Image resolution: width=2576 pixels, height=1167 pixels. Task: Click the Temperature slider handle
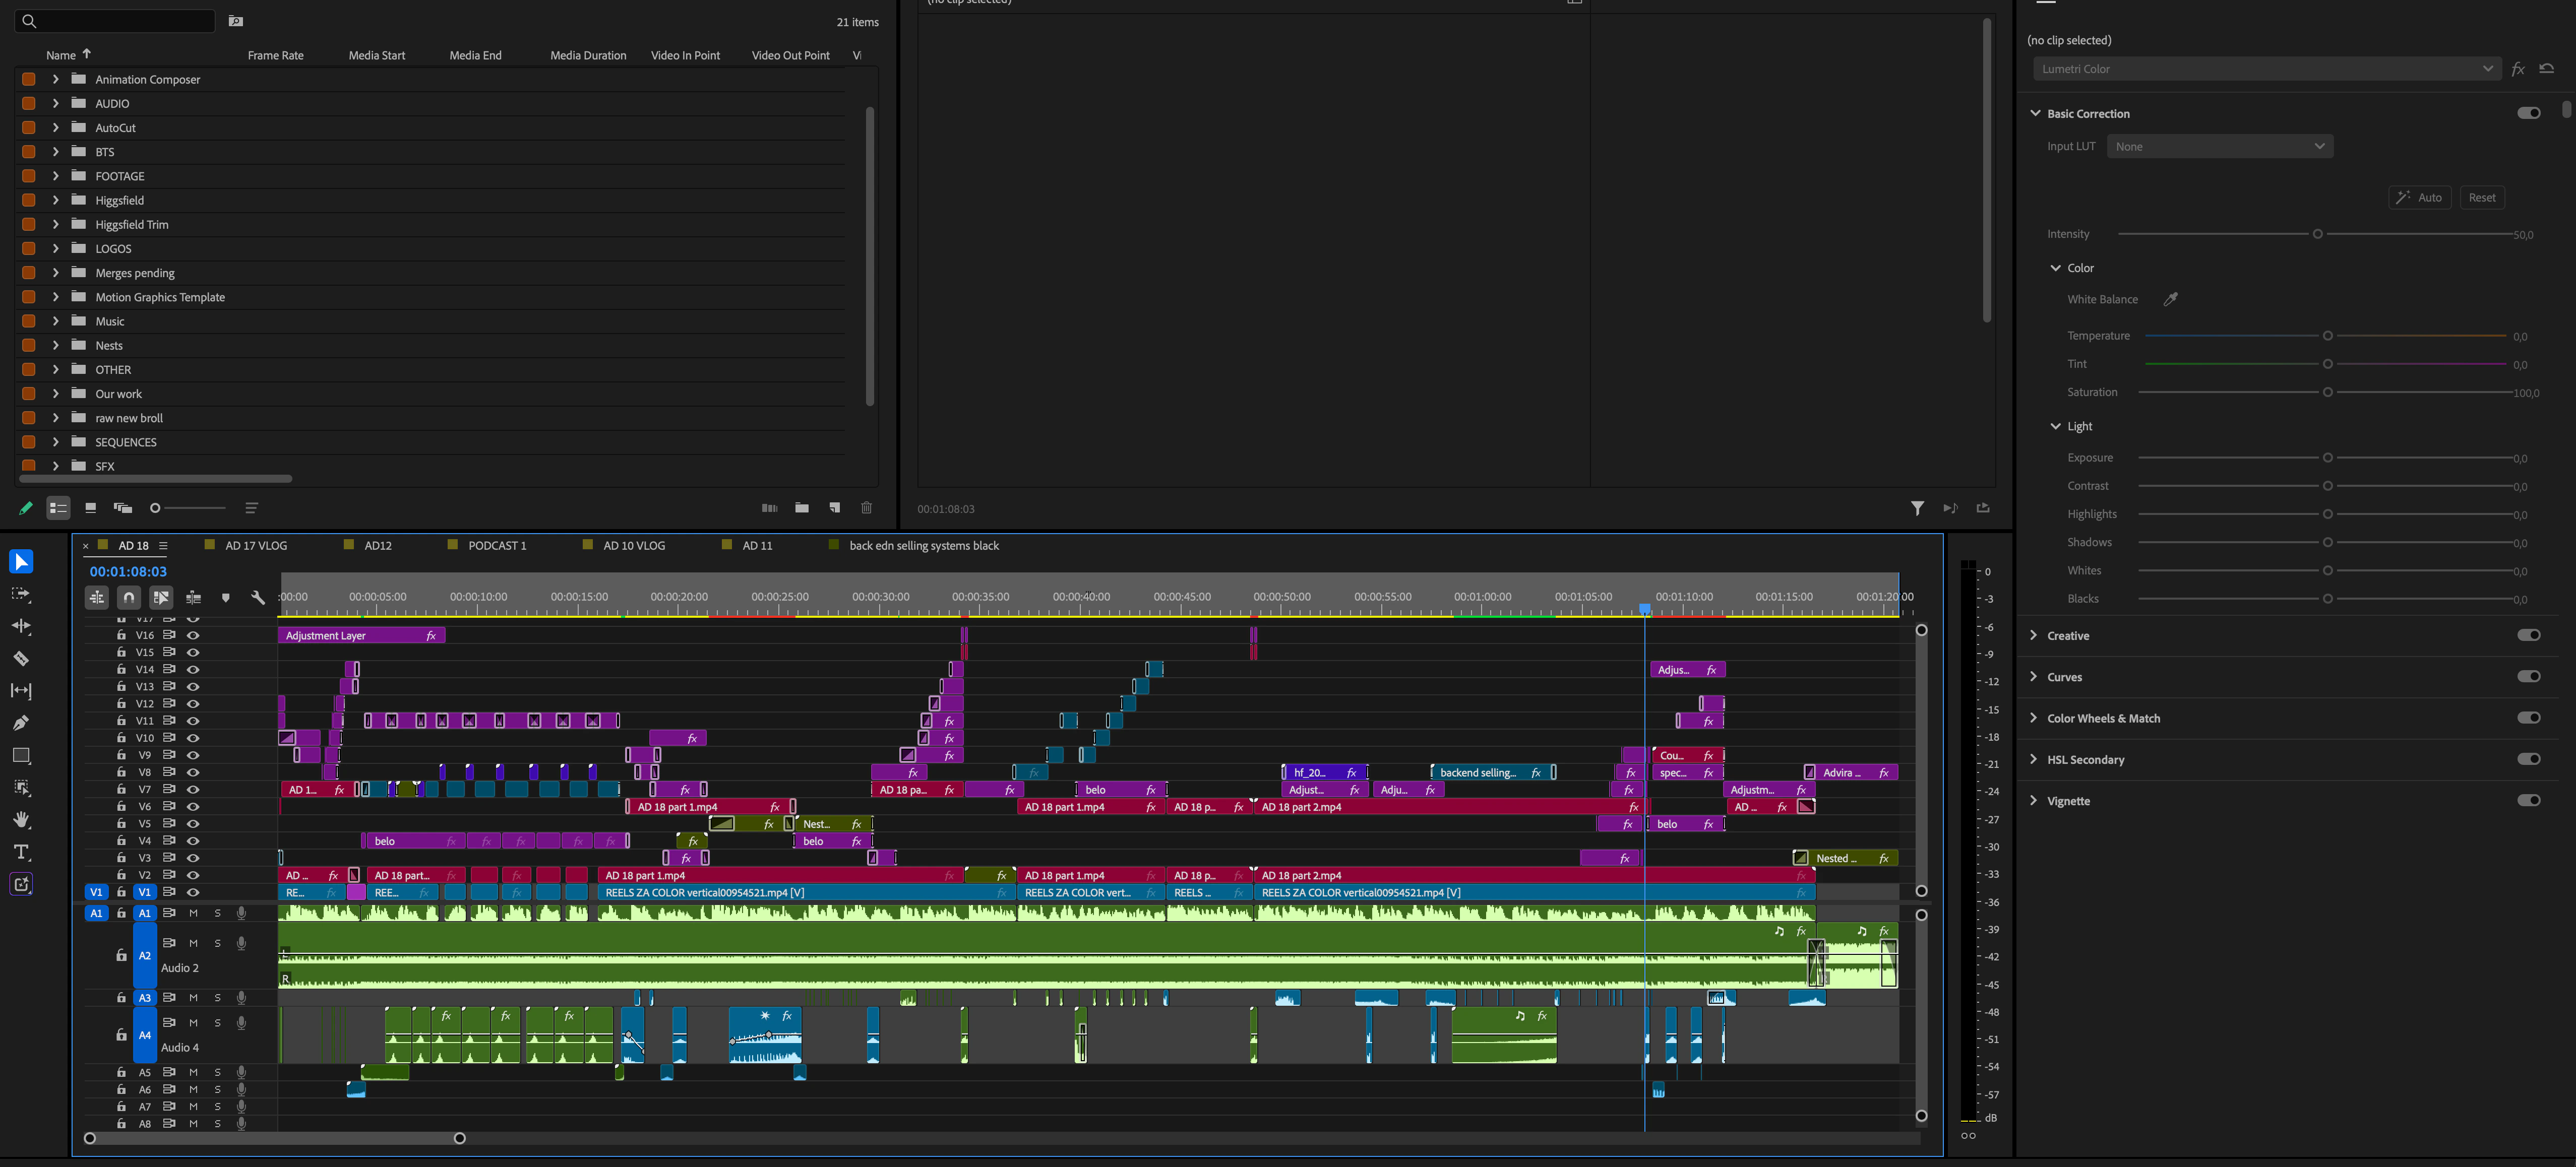2327,336
